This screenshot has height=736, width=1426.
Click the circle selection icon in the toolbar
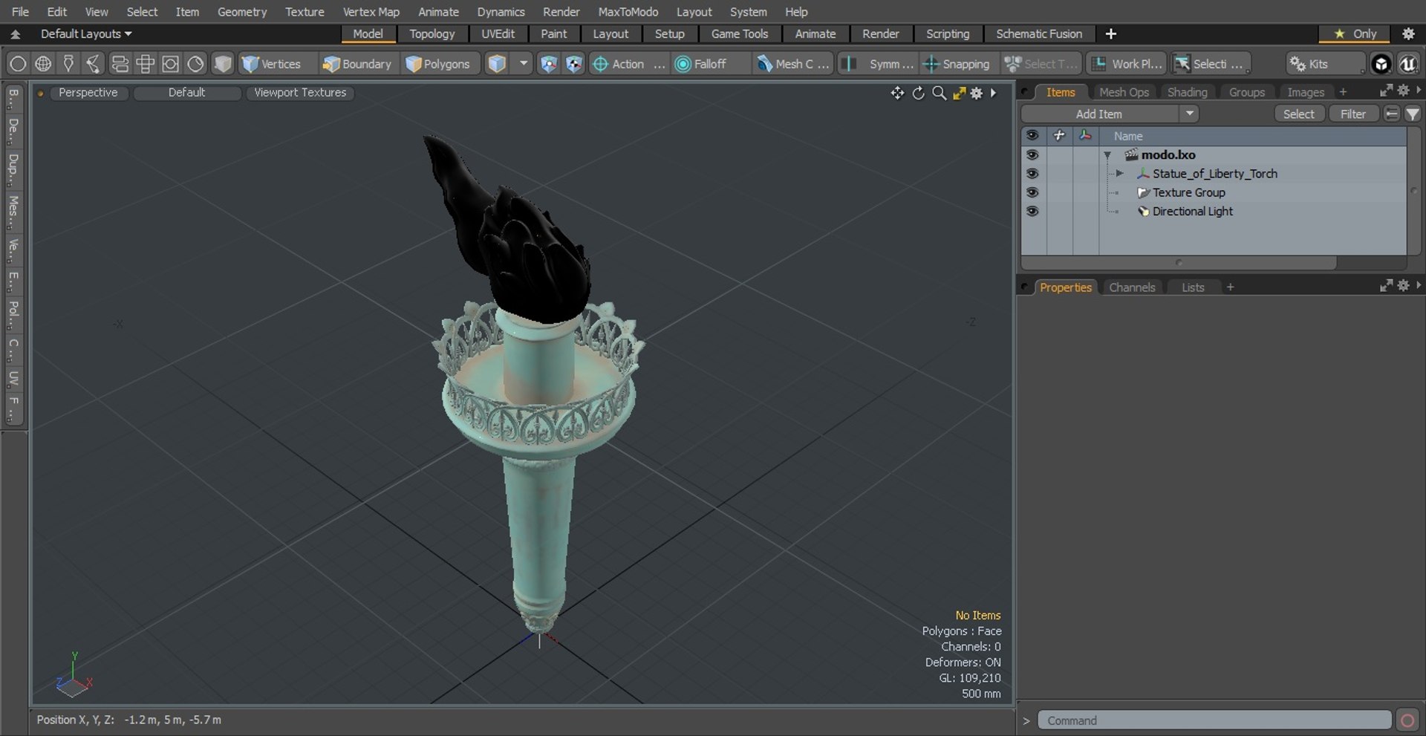(18, 64)
